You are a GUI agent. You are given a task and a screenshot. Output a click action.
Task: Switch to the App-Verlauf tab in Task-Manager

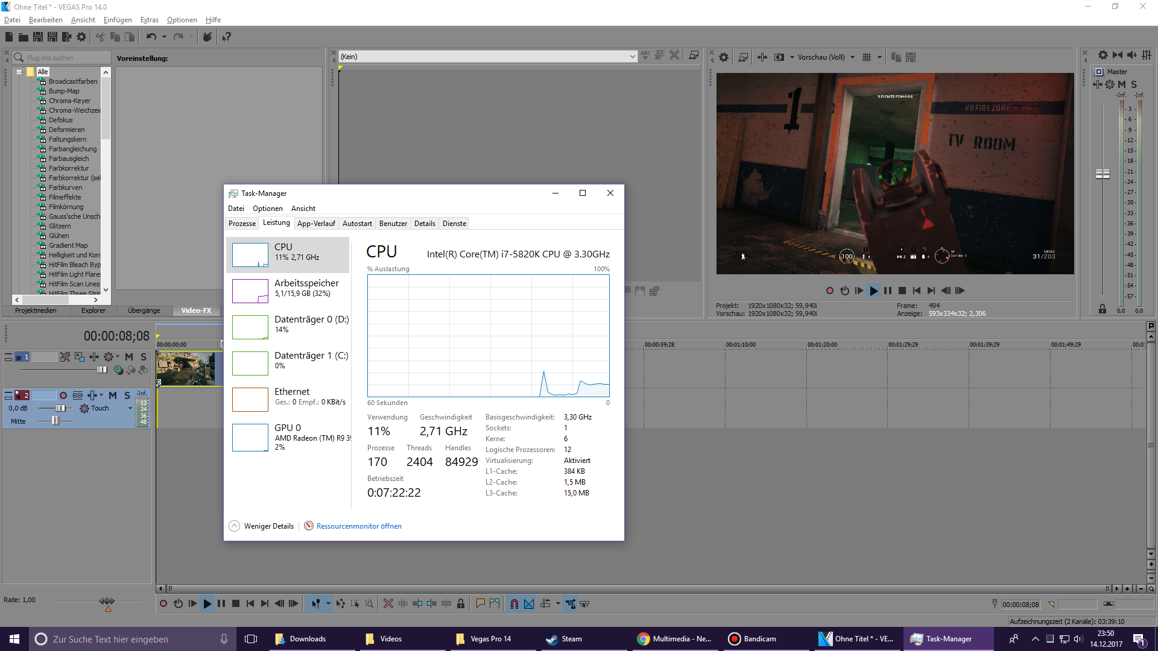pyautogui.click(x=316, y=224)
